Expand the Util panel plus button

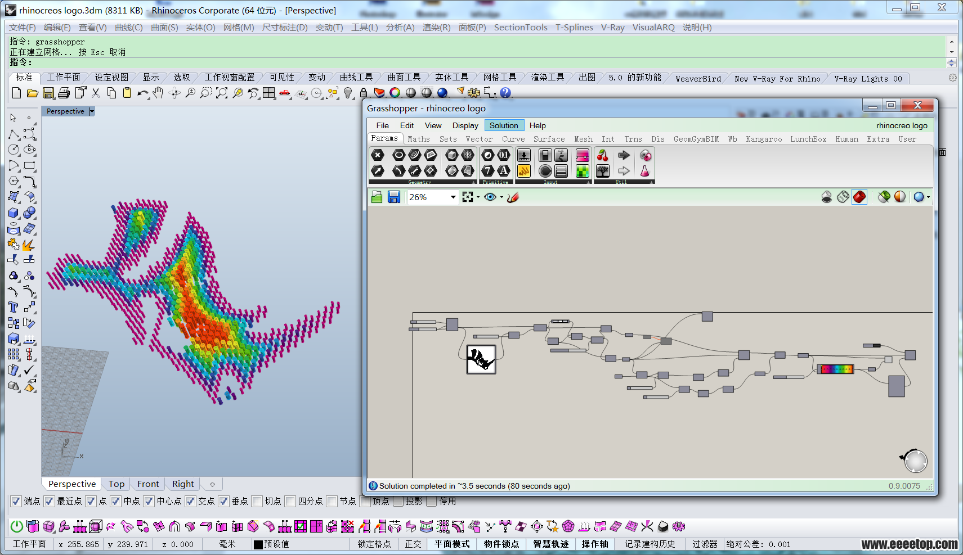651,182
